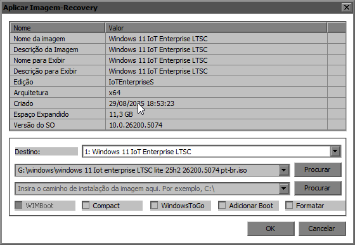Screen dimensions: 355x245
Task: Click Procurar next to the ISO path
Action: (318, 169)
